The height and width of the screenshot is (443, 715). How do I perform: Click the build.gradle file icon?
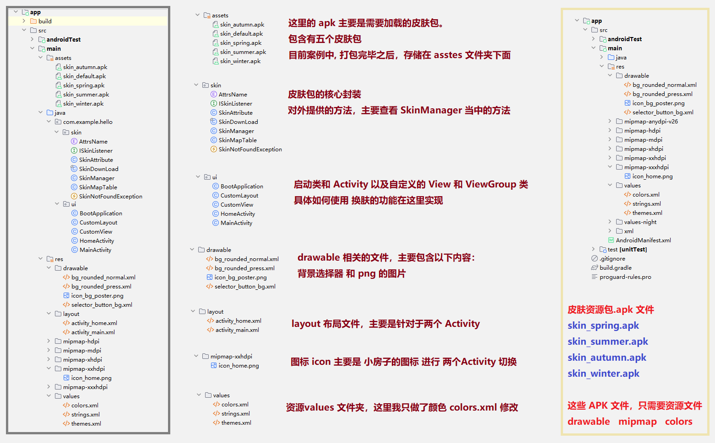[595, 267]
